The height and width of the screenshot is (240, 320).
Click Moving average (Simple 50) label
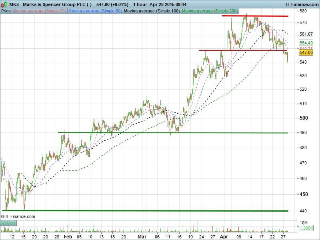(x=95, y=11)
